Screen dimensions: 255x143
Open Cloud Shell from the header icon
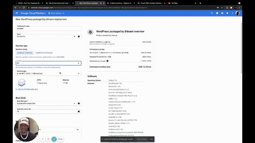click(217, 13)
